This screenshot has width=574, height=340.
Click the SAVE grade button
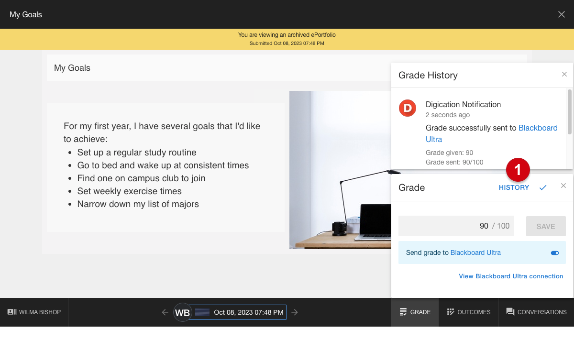[x=546, y=226]
